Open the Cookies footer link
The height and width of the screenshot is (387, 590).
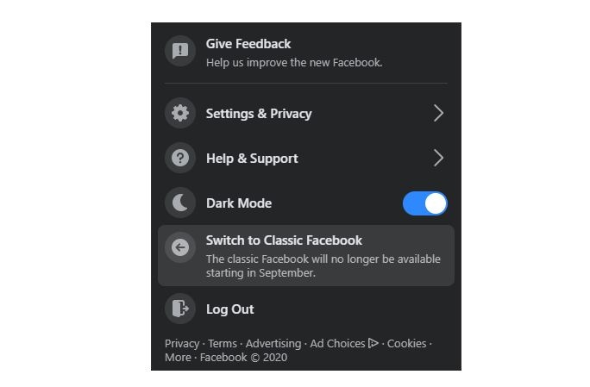pyautogui.click(x=407, y=344)
